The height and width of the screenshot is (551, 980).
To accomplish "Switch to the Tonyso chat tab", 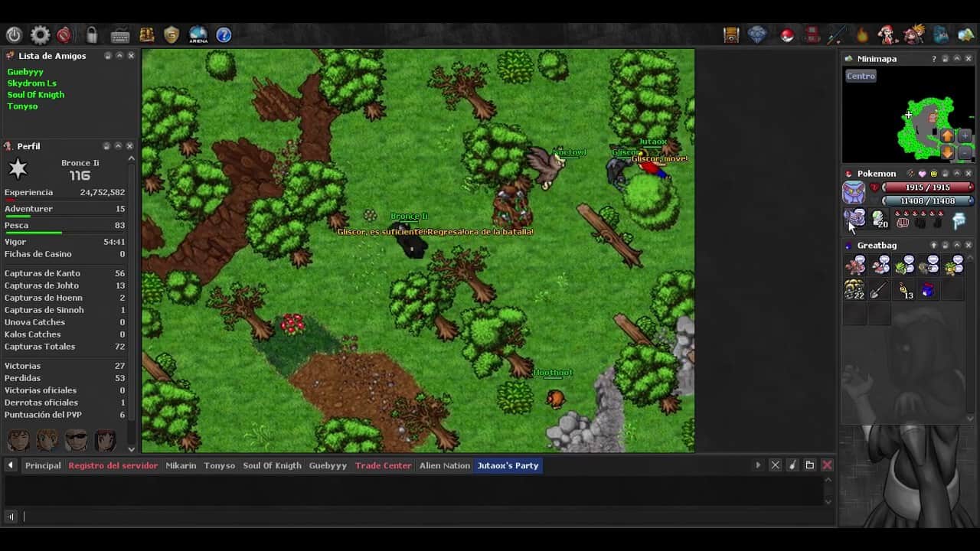I will coord(220,465).
